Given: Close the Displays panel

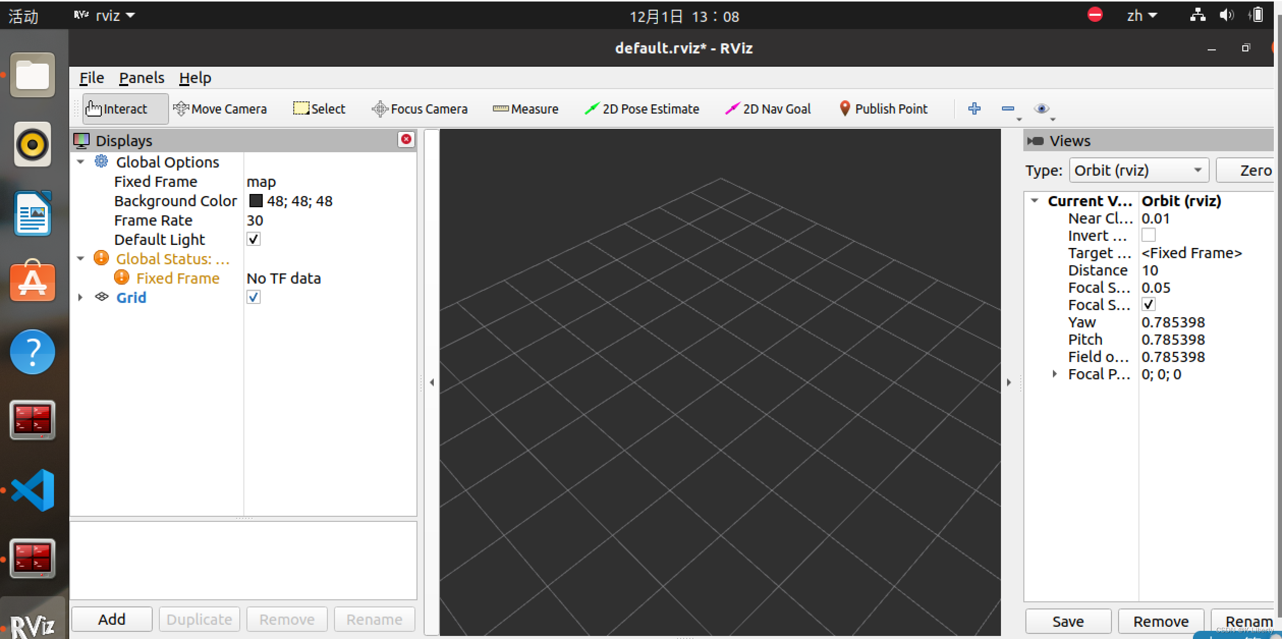Looking at the screenshot, I should coord(406,140).
